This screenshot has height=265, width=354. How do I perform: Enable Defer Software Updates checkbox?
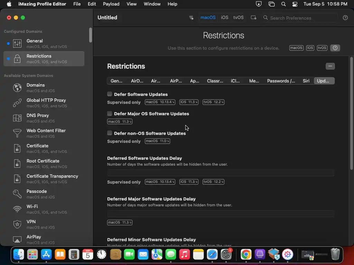click(x=110, y=94)
